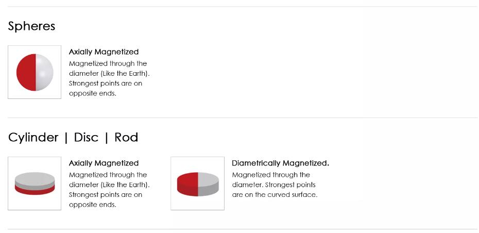Click divider line between Spheres and Cylinder sections
This screenshot has height=233, width=479.
tap(243, 118)
